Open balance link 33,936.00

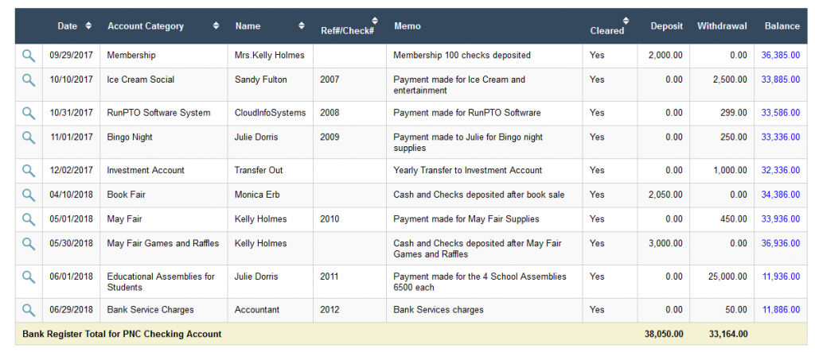click(780, 219)
